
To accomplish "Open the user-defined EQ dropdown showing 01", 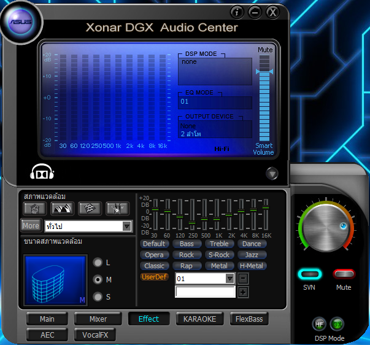I will click(x=205, y=279).
